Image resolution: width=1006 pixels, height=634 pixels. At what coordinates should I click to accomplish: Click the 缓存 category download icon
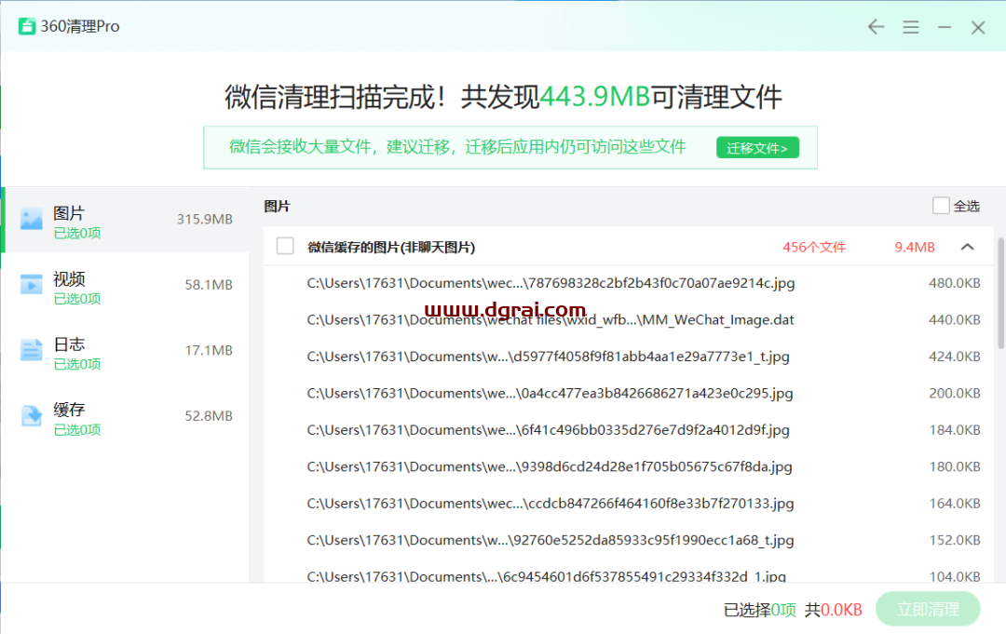pos(32,415)
